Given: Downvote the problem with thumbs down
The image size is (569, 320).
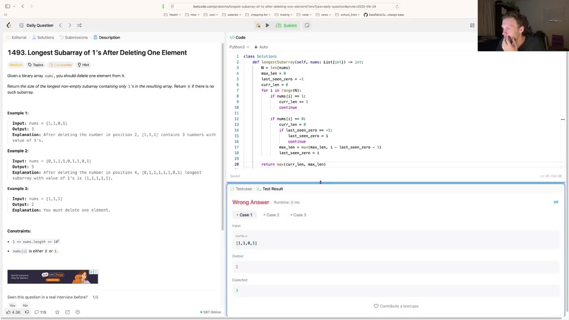Looking at the screenshot, I should tap(27, 312).
